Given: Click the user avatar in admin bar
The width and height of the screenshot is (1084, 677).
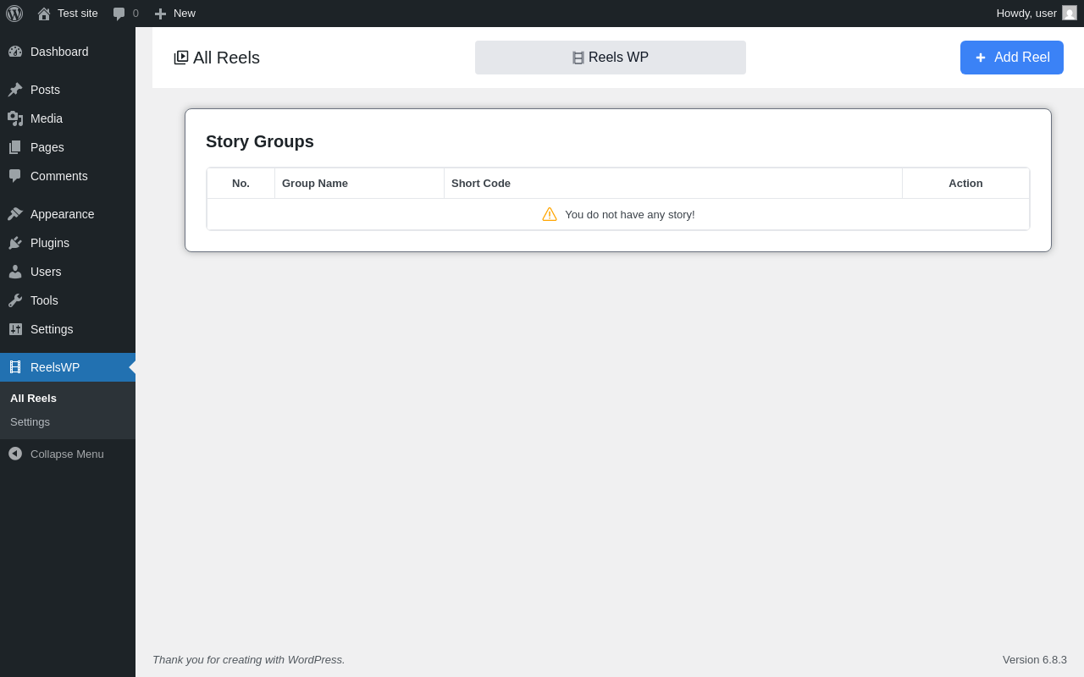Looking at the screenshot, I should pyautogui.click(x=1070, y=14).
